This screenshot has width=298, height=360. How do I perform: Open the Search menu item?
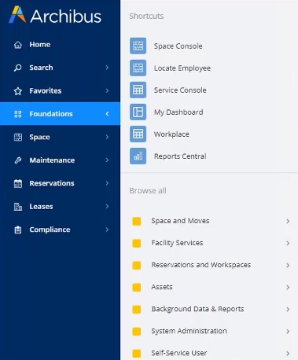tap(60, 68)
